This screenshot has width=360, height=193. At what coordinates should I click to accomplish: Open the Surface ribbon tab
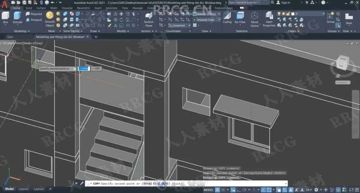click(x=41, y=8)
